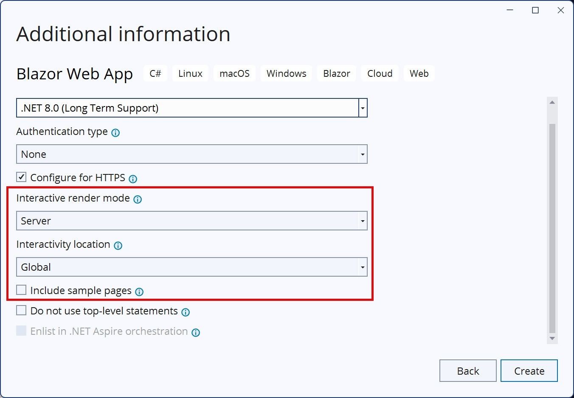Close the dialog window
Viewport: 574px width, 398px height.
(x=561, y=10)
